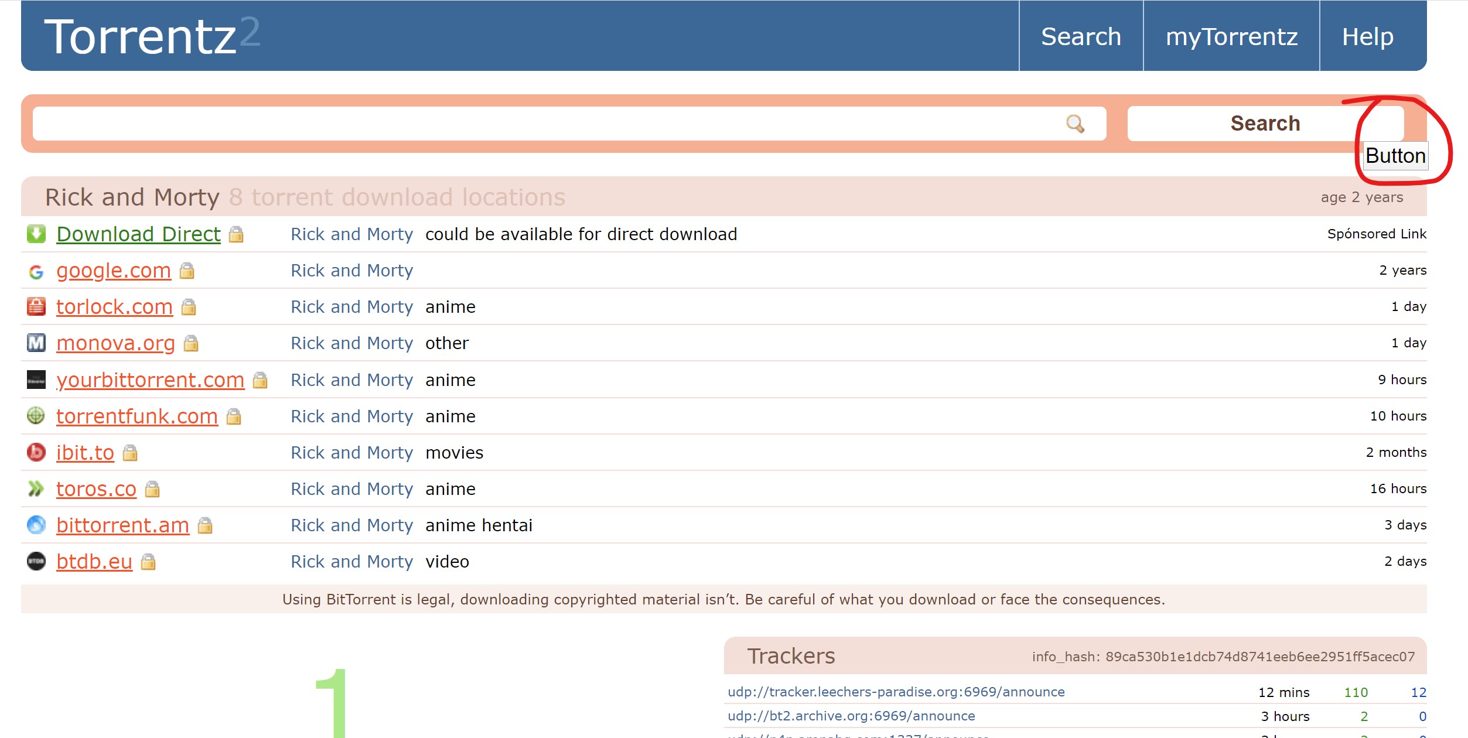Viewport: 1468px width, 738px height.
Task: Click the magnifying glass icon in search box
Action: point(1075,124)
